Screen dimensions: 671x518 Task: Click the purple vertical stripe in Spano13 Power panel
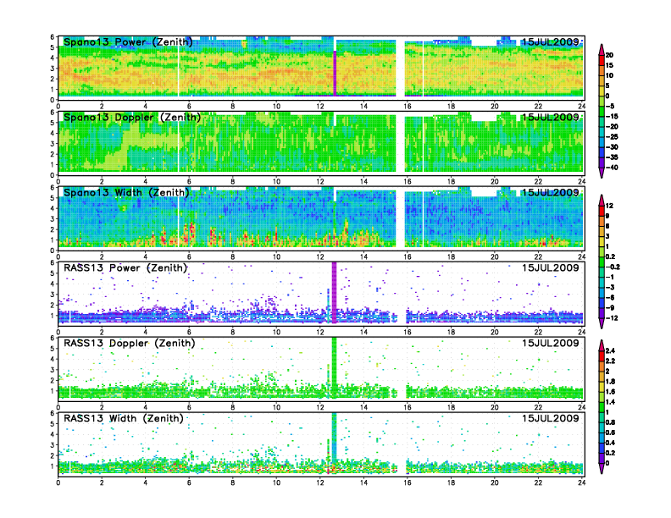coord(335,73)
